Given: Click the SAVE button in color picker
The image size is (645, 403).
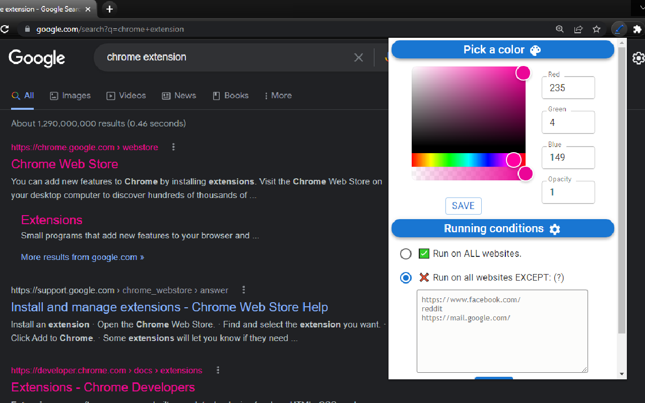Looking at the screenshot, I should (x=463, y=206).
